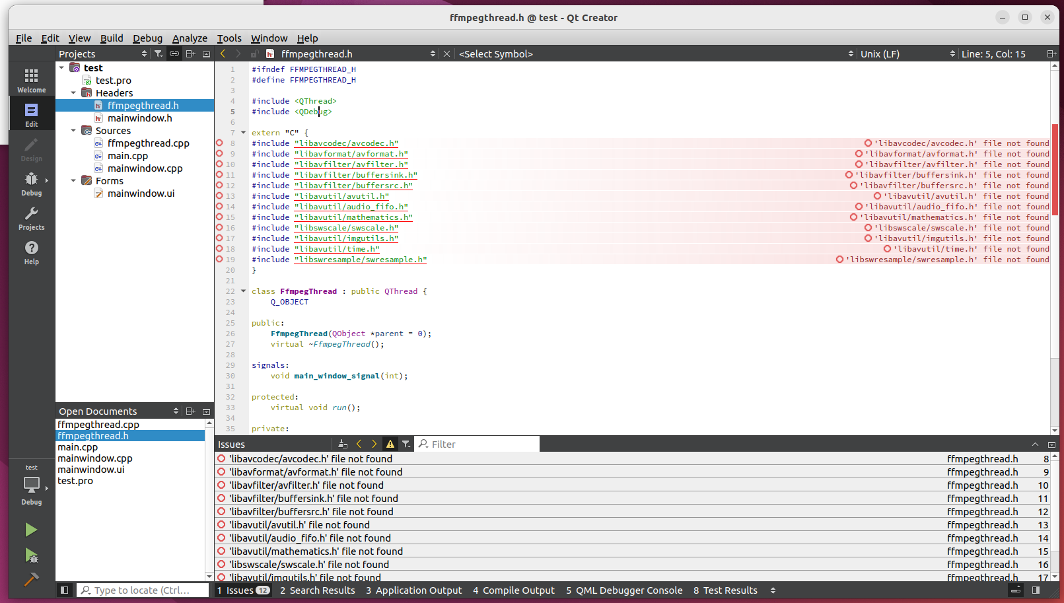1064x603 pixels.
Task: Open QML Debugger Console pane
Action: coord(624,590)
